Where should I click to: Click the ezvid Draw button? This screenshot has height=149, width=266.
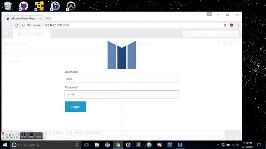[39, 135]
